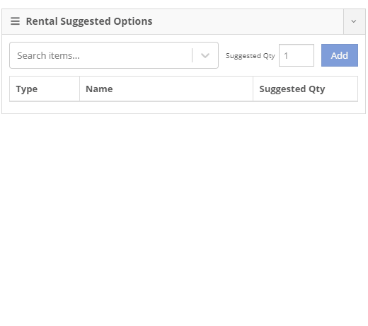368x326 pixels.
Task: Click the Suggested Qty label next to the input
Action: click(251, 56)
